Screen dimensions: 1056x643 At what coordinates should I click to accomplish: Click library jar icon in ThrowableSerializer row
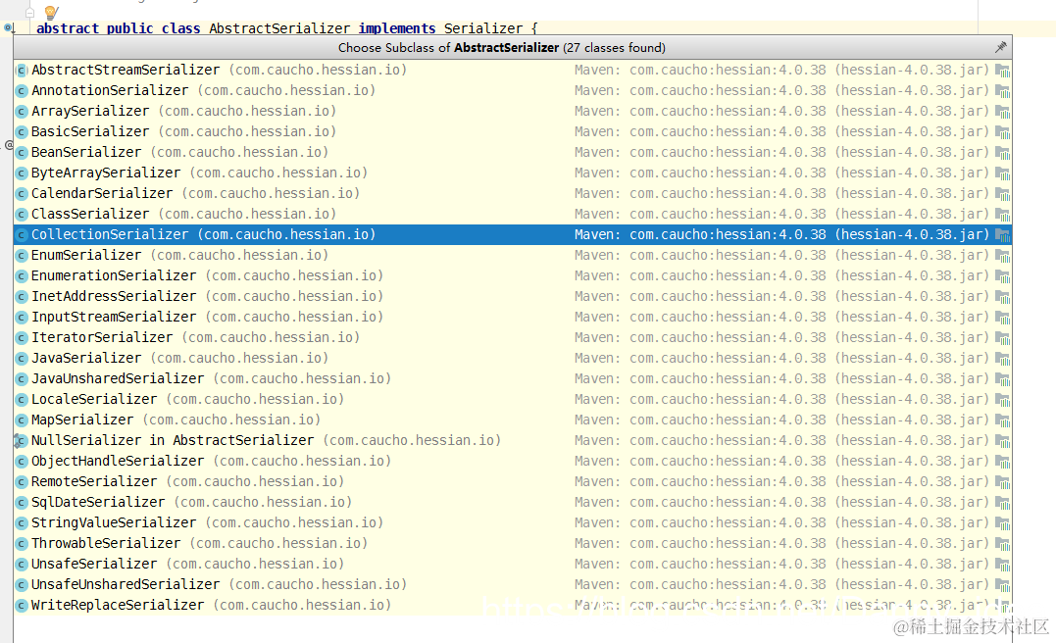pyautogui.click(x=1003, y=544)
